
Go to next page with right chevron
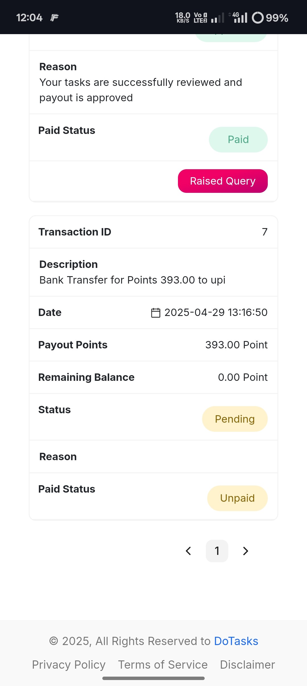[246, 551]
